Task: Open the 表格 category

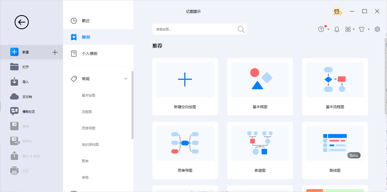Action: (x=85, y=177)
